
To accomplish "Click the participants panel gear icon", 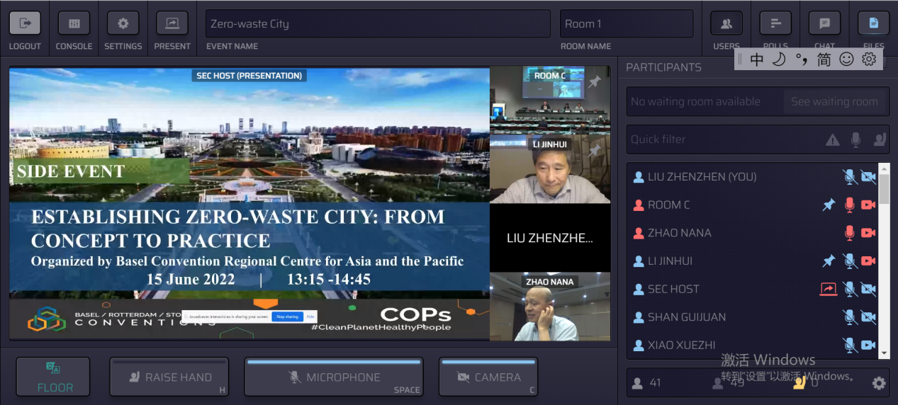I will pos(879,383).
